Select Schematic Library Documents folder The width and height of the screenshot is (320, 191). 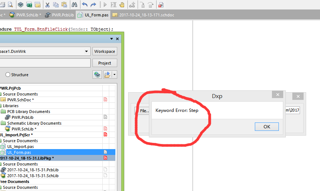(34, 123)
